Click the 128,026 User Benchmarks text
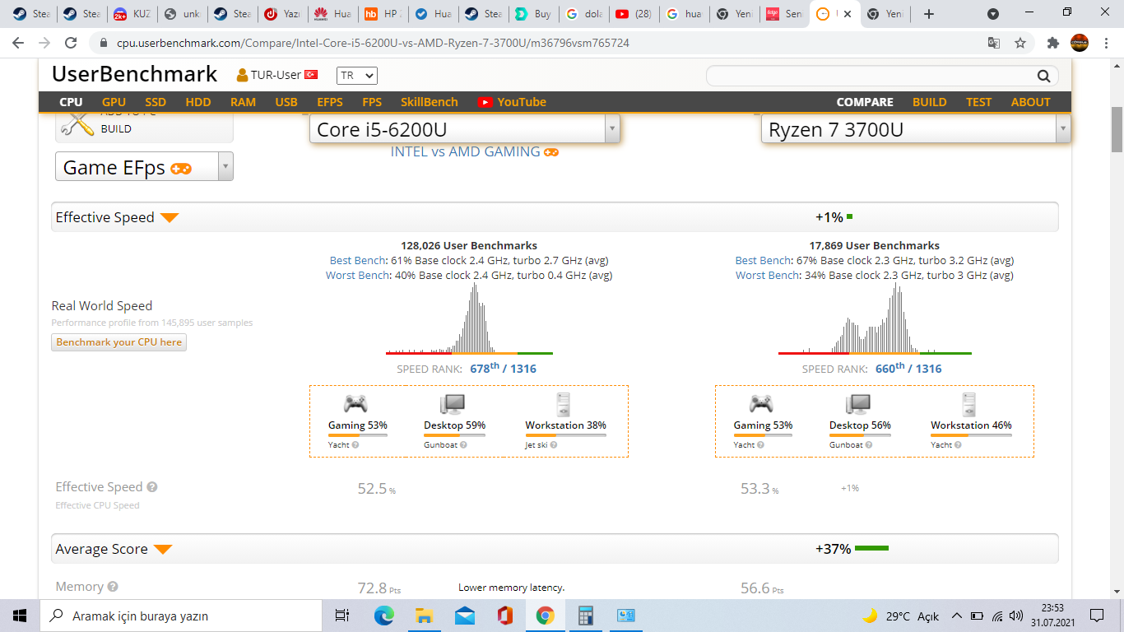The image size is (1124, 632). tap(469, 245)
